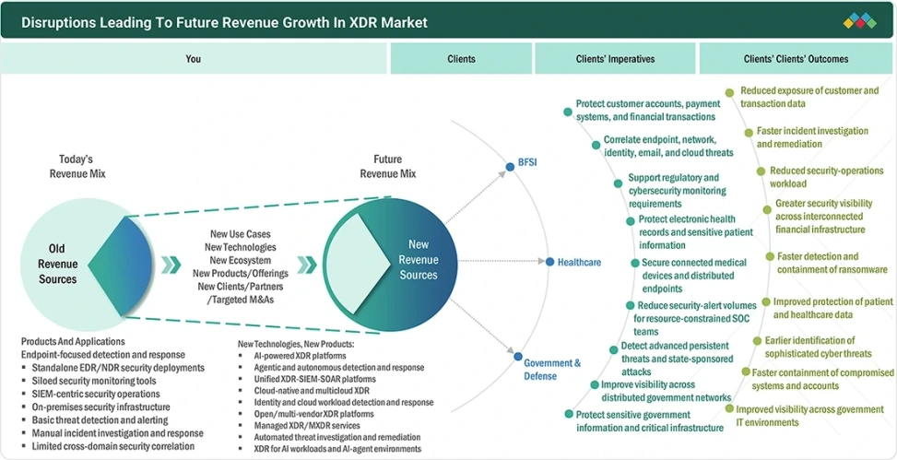Click 'New Products/Offerings' text
The width and height of the screenshot is (897, 460).
coord(241,273)
